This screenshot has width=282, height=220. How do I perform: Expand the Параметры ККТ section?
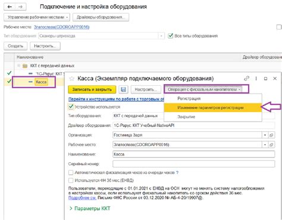tap(90, 209)
